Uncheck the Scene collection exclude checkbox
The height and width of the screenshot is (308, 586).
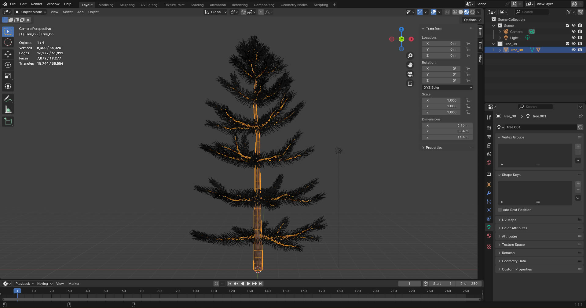[x=568, y=25]
